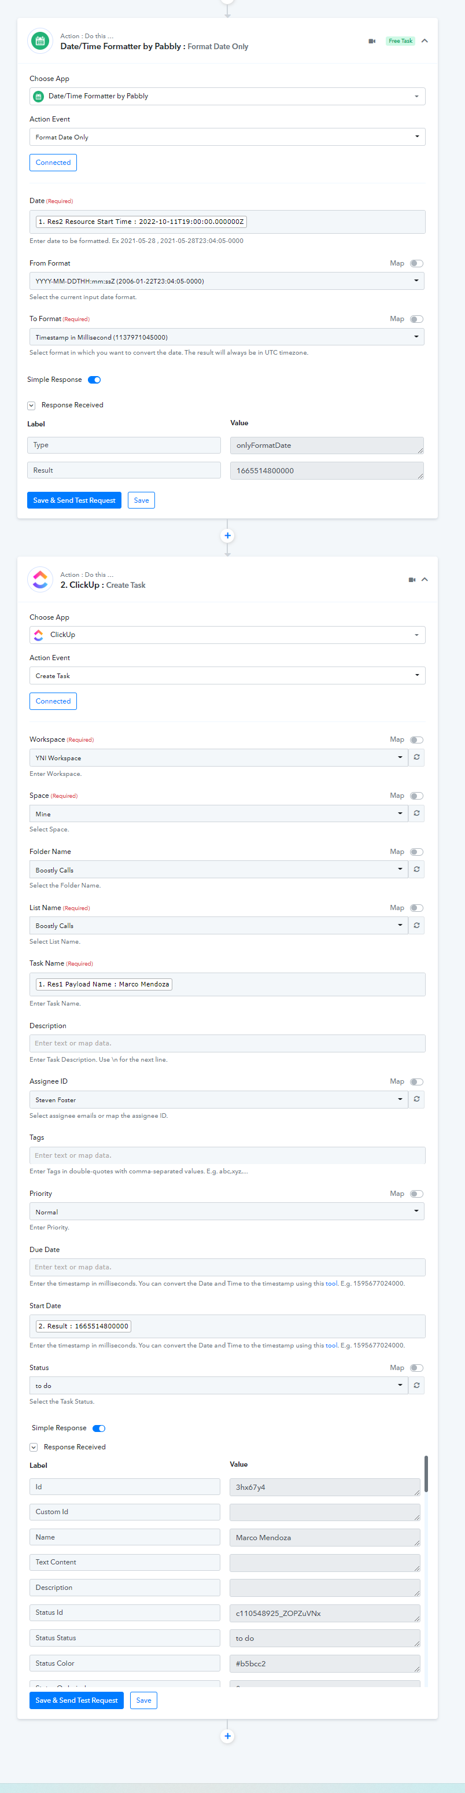Refresh the List Name field options
Viewport: 465px width, 1793px height.
point(416,926)
